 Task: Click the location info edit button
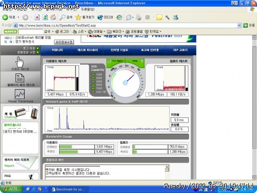64,42
